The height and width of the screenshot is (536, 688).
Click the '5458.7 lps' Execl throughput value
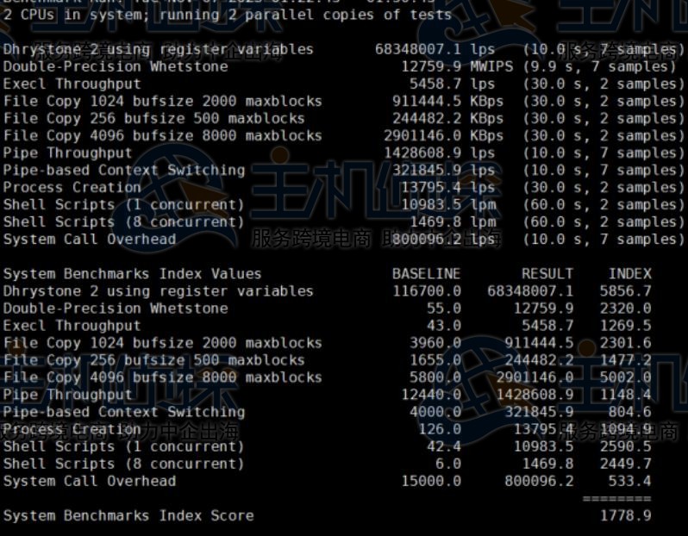click(x=452, y=84)
